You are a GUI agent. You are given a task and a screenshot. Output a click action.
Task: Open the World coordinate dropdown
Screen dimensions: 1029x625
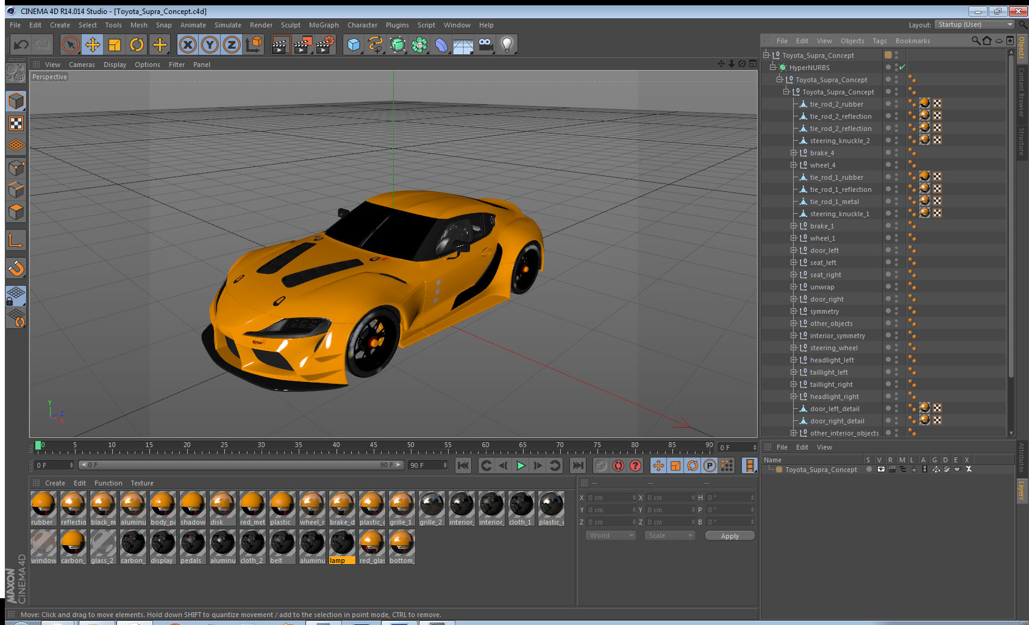611,535
